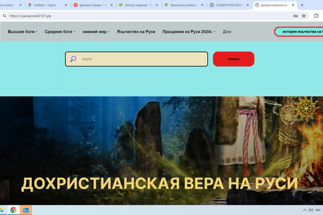Go to the Дом menu link
The width and height of the screenshot is (323, 215).
pos(227,32)
